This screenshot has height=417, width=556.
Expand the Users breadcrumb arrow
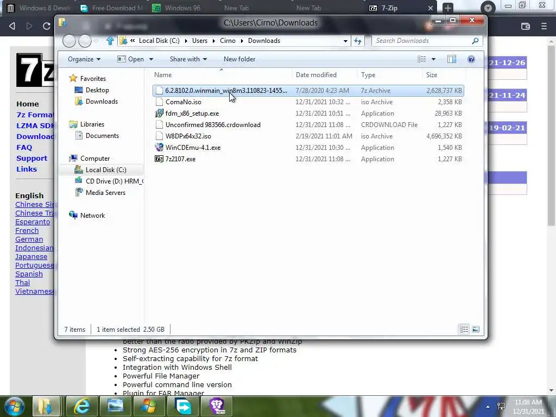213,41
